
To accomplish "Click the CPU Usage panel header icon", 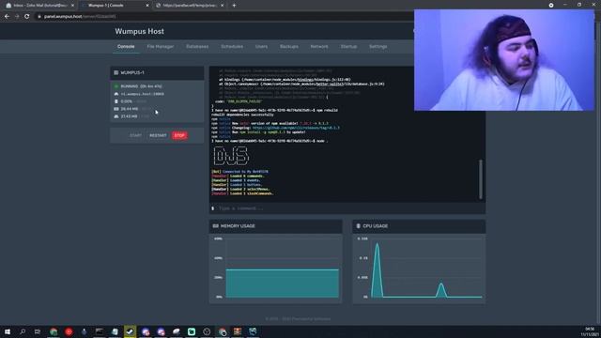I will click(x=359, y=226).
